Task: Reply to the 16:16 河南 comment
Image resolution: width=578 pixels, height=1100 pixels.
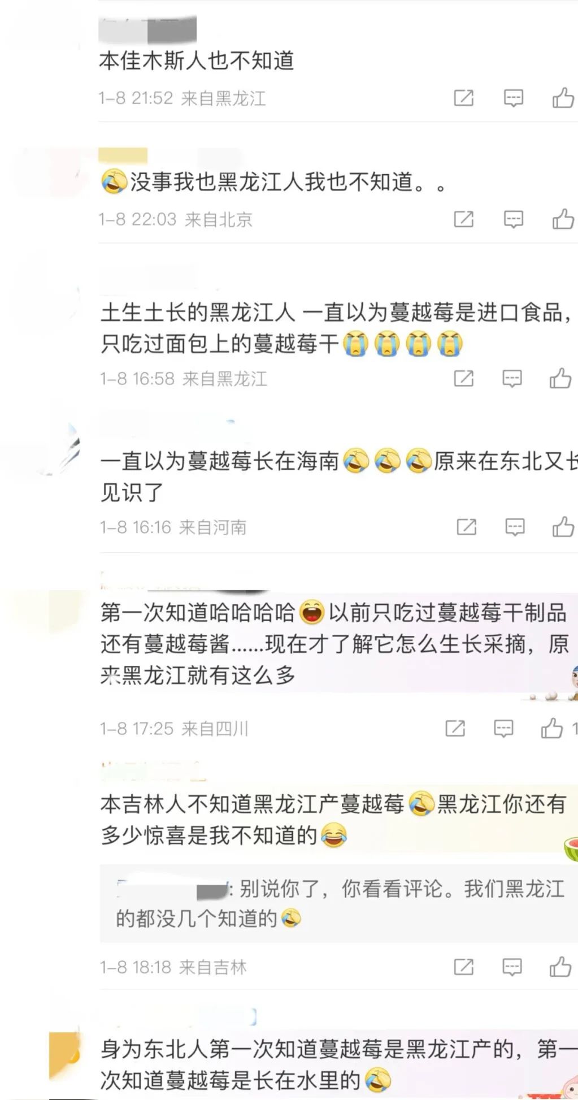Action: 515,527
